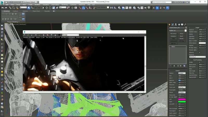Open the Motion command panel tab

pos(179,24)
